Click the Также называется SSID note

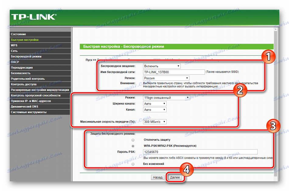tap(222, 72)
